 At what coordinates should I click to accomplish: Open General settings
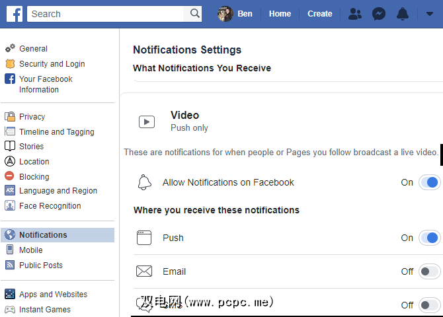(33, 49)
